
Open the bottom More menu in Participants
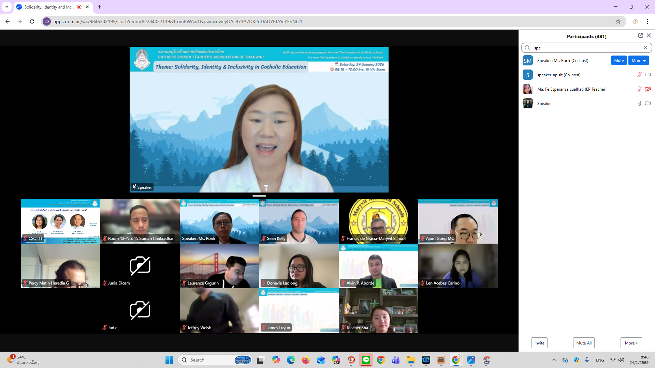[631, 343]
